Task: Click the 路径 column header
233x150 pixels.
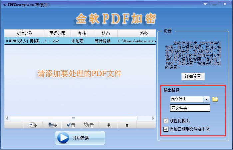Action: [x=136, y=33]
